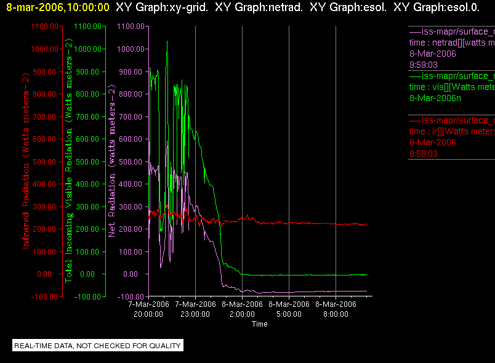Click the pink axis value 600.00
The image size is (495, 363).
(x=131, y=139)
